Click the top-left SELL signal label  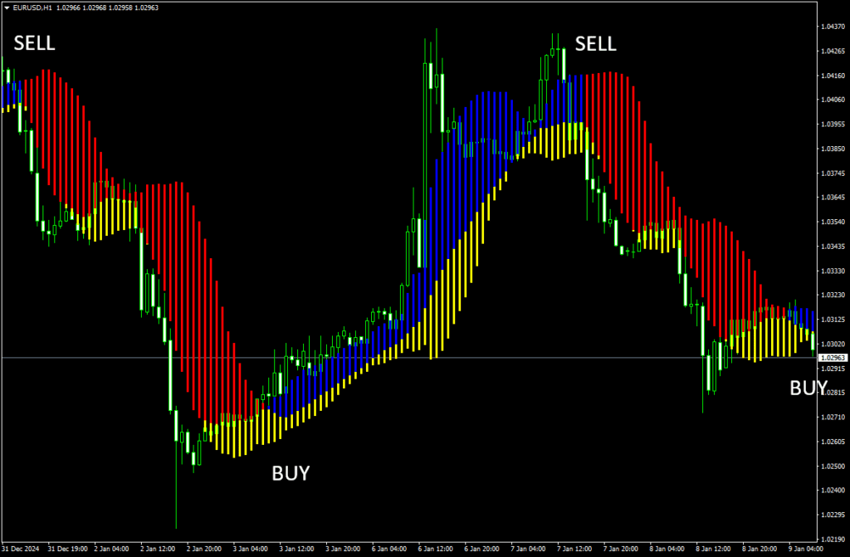click(x=34, y=43)
